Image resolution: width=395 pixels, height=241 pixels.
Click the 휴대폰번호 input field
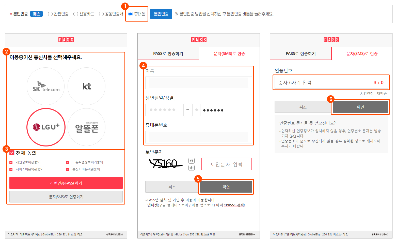pyautogui.click(x=199, y=137)
